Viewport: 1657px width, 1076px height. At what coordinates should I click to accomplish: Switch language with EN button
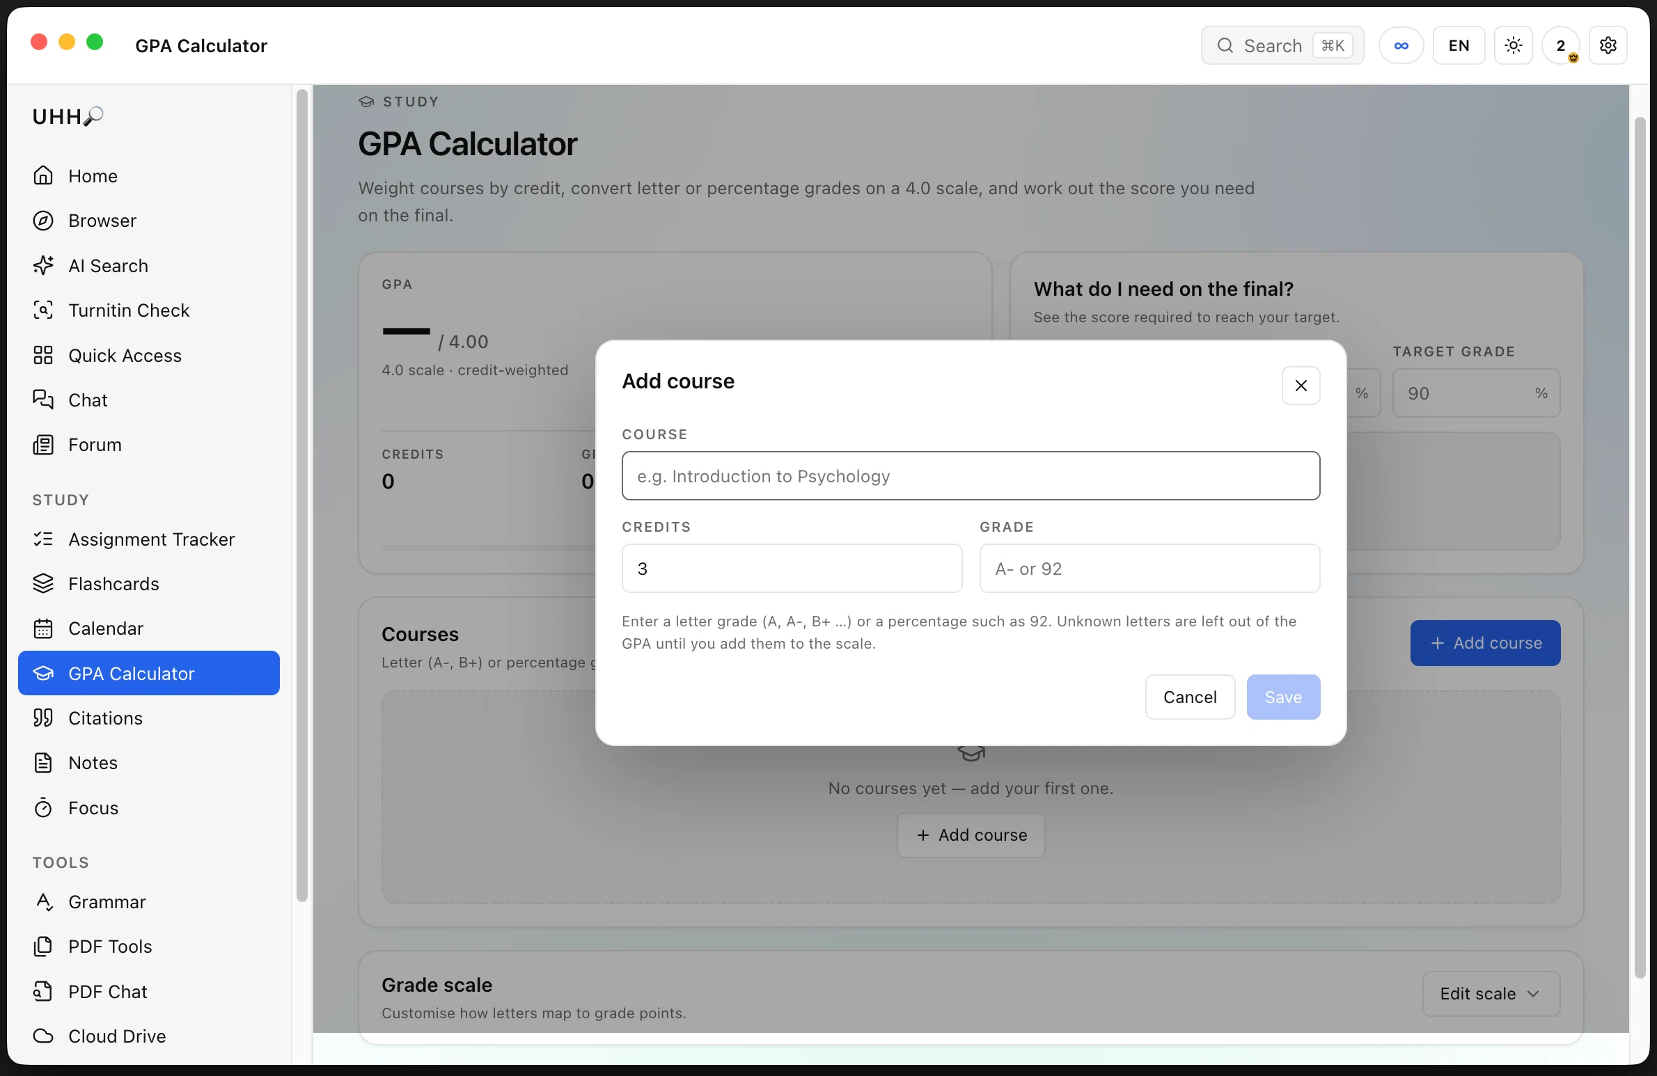[x=1459, y=45]
